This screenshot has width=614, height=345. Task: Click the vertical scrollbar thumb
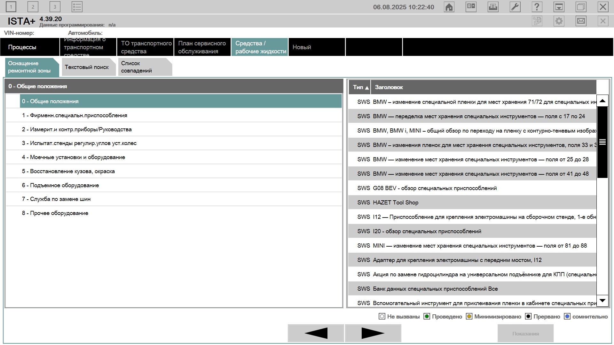[602, 142]
